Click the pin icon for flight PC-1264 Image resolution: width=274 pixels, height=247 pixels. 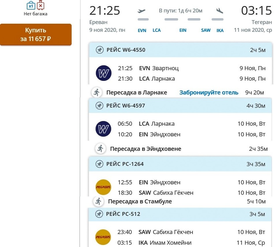pos(99,164)
